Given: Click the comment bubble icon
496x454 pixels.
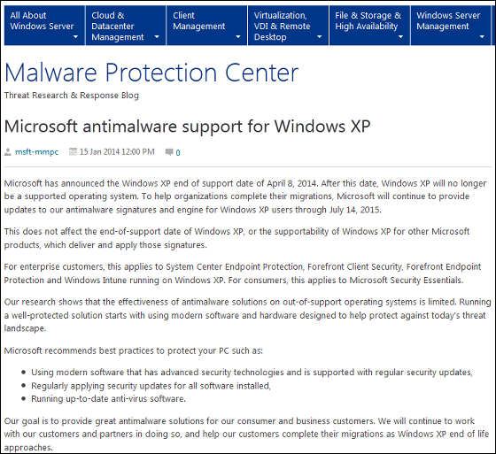Looking at the screenshot, I should [169, 152].
